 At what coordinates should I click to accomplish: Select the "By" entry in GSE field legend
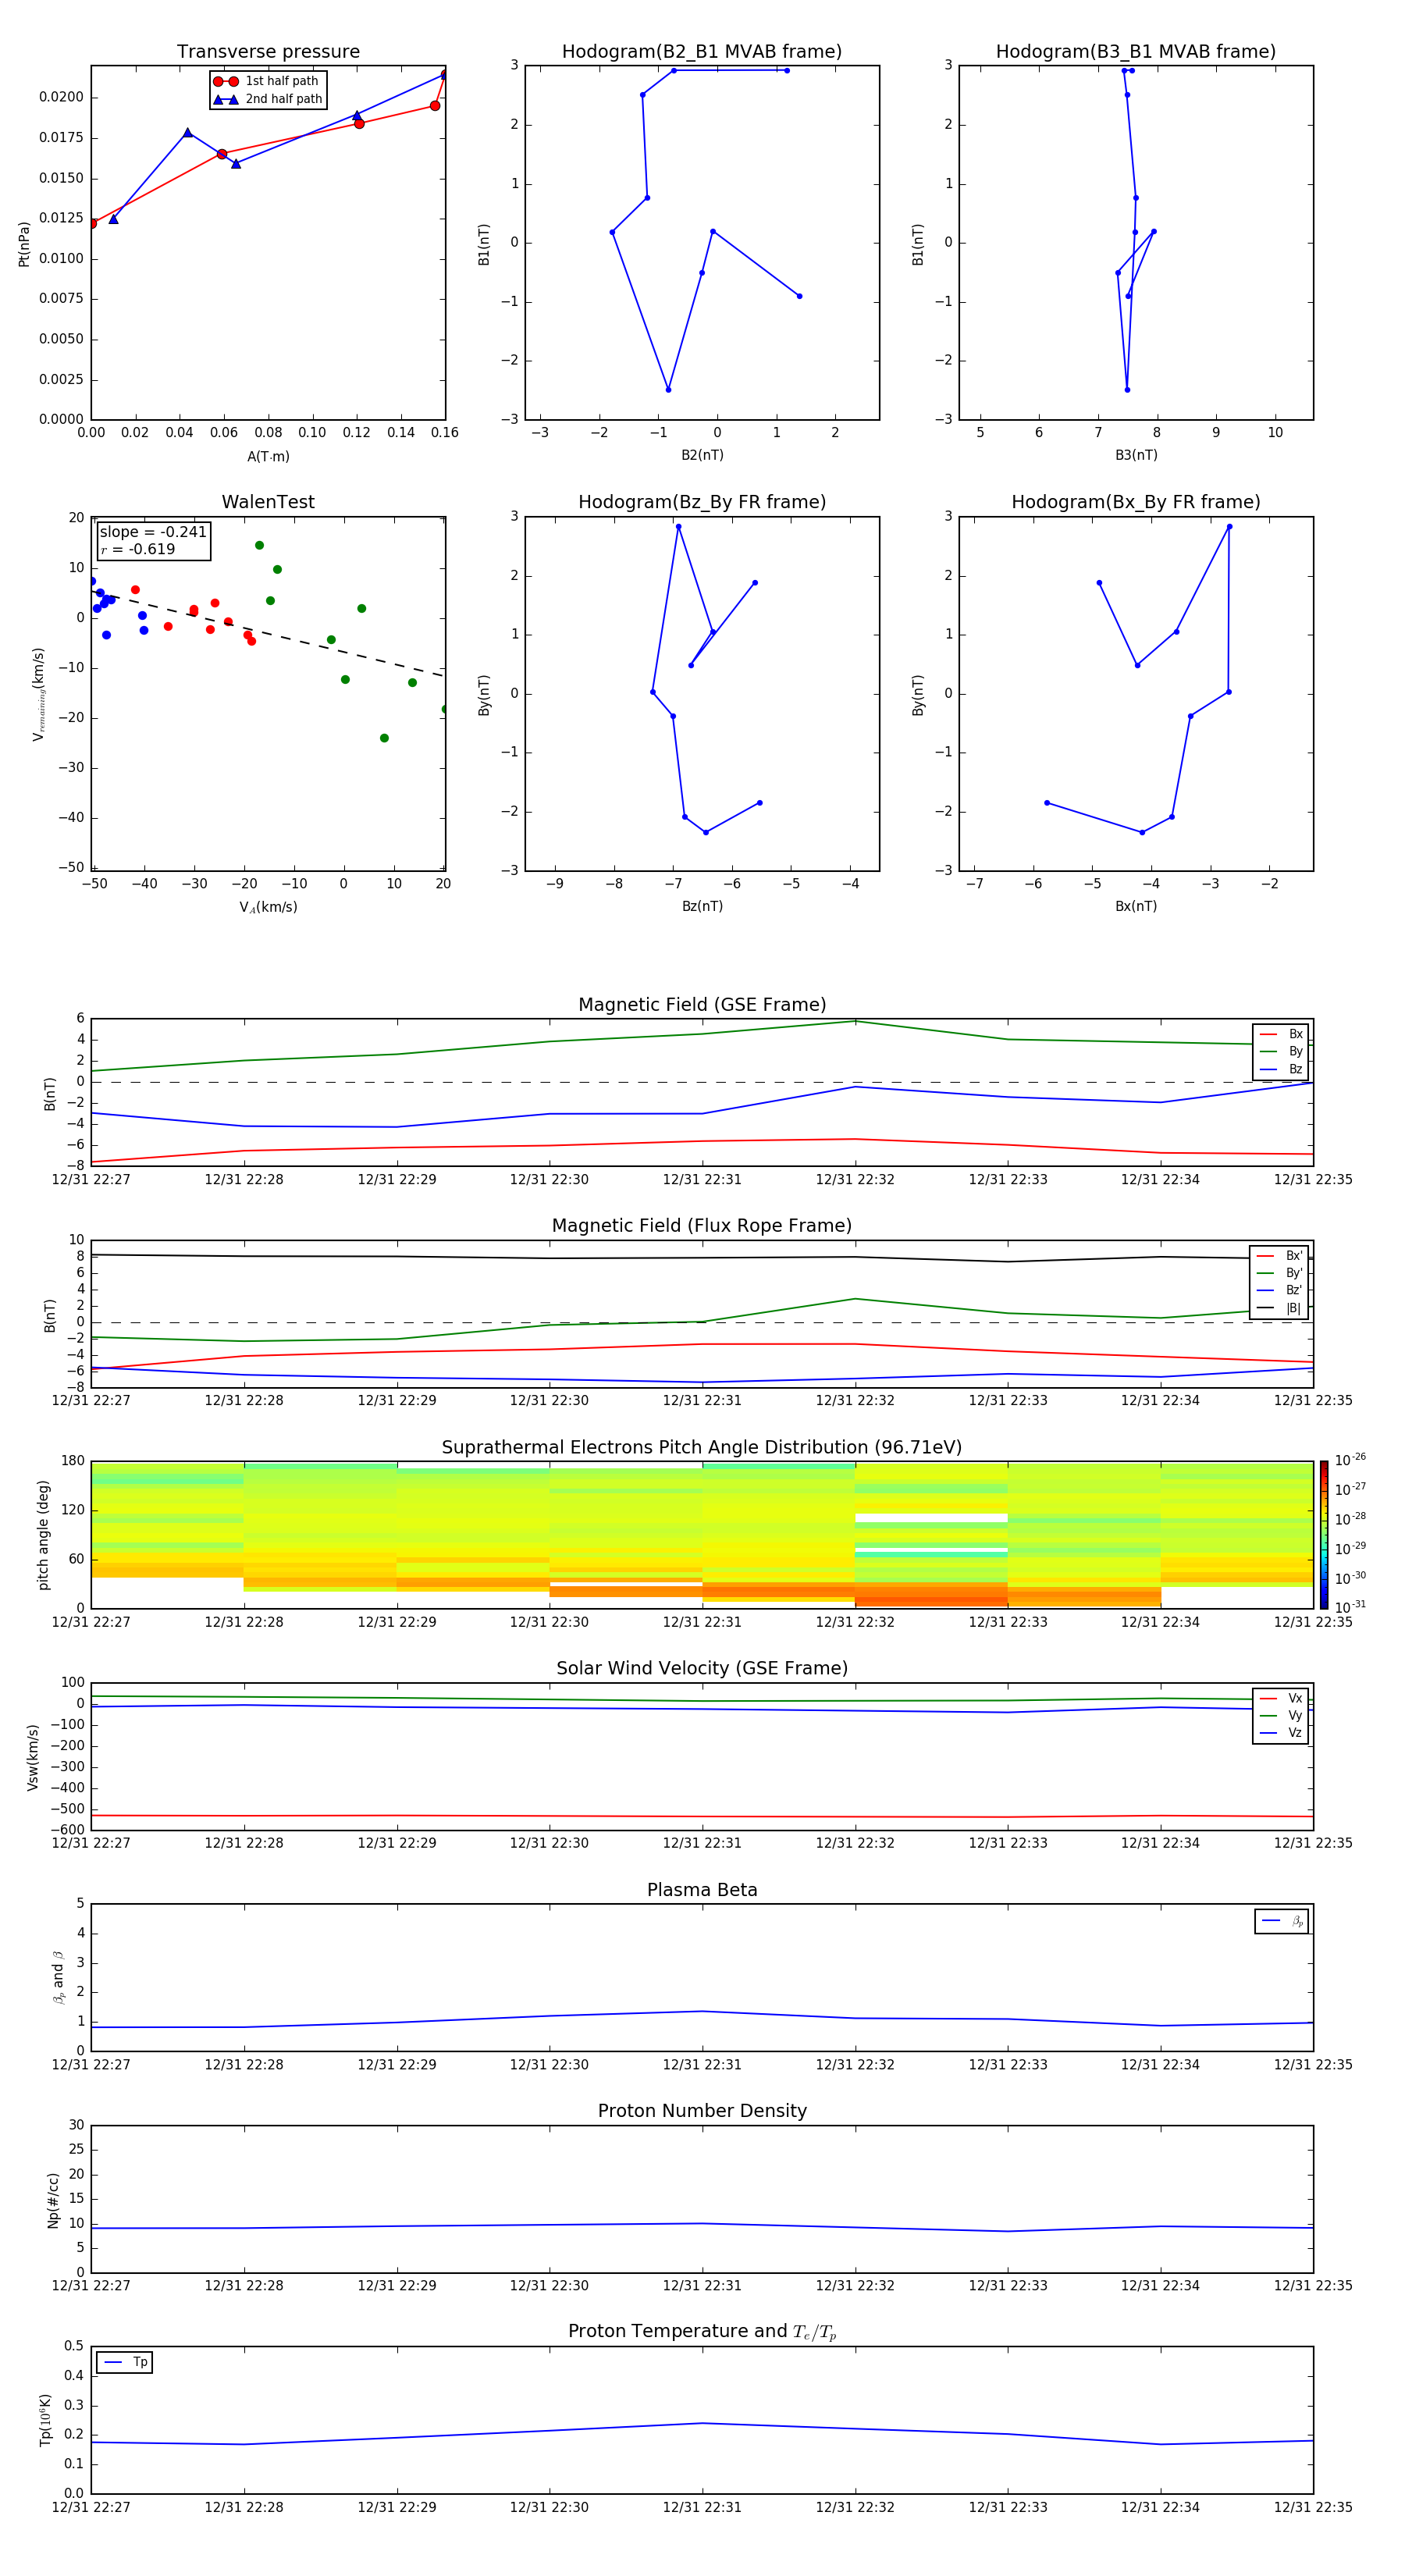point(1281,1052)
